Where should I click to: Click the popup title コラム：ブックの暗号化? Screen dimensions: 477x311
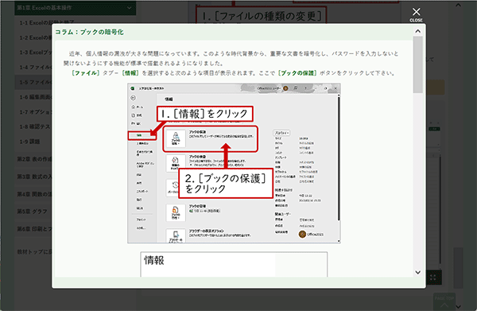[89, 32]
